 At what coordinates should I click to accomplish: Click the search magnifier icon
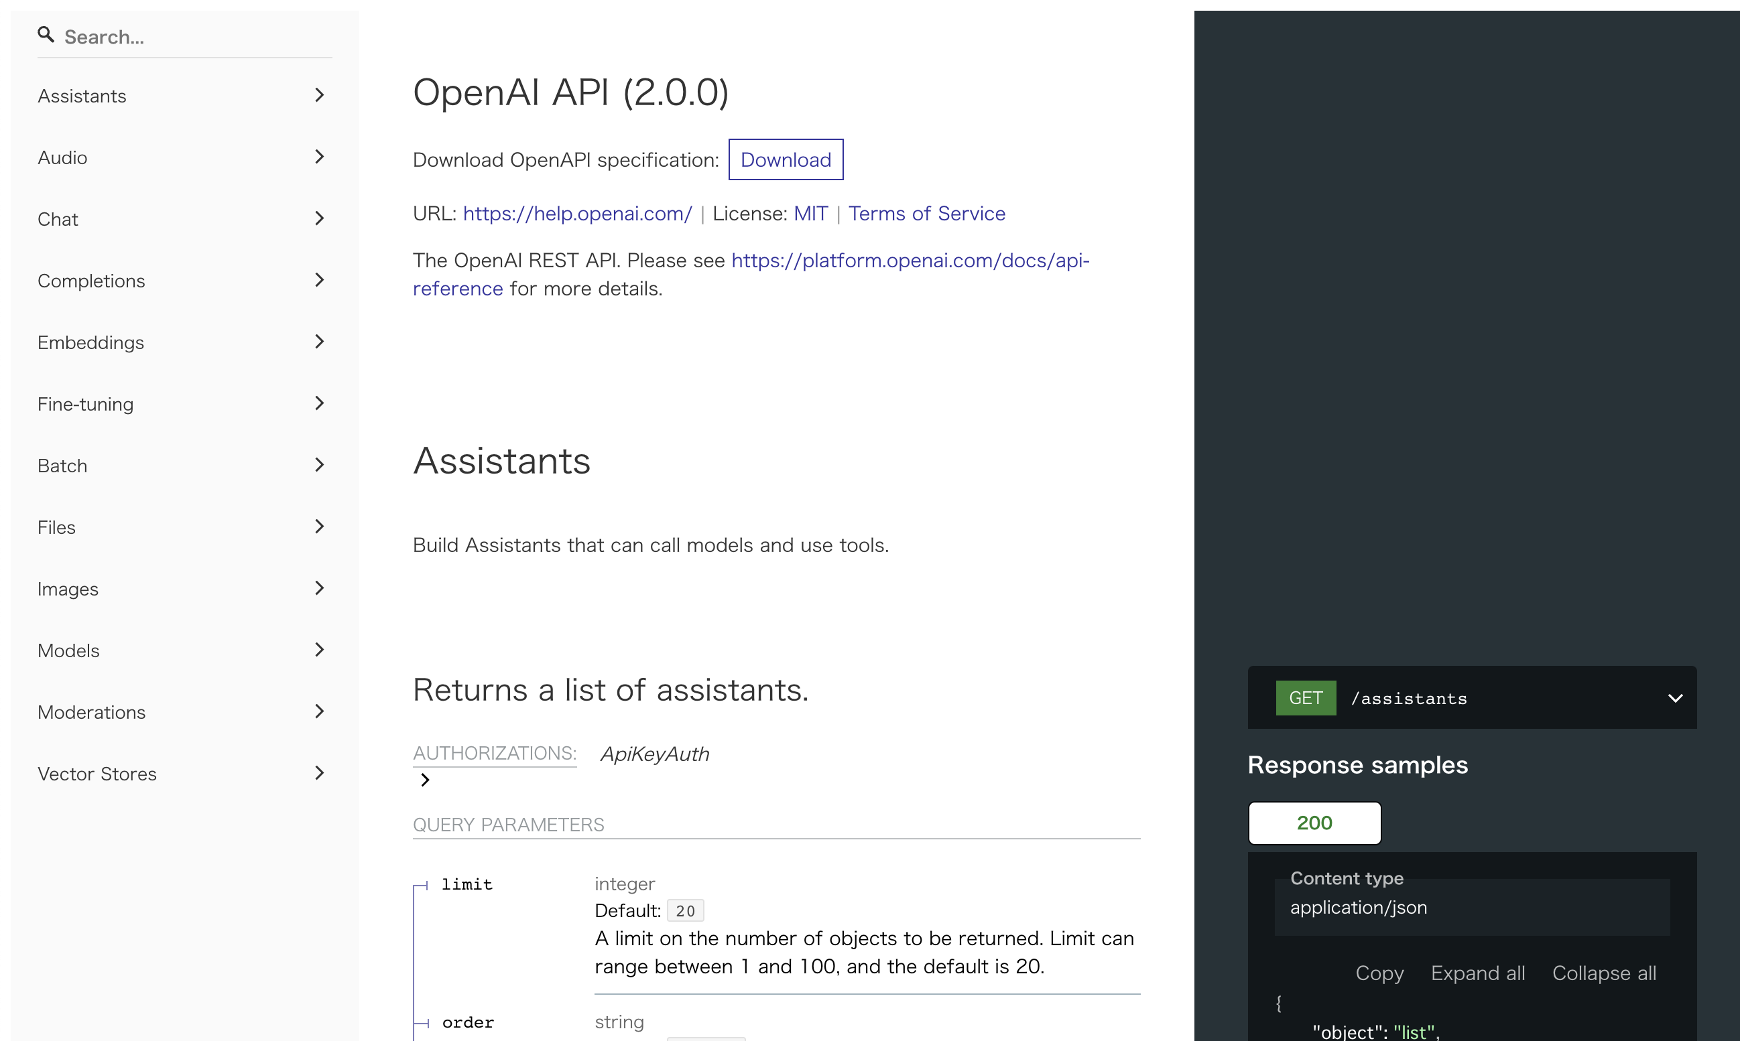tap(46, 35)
